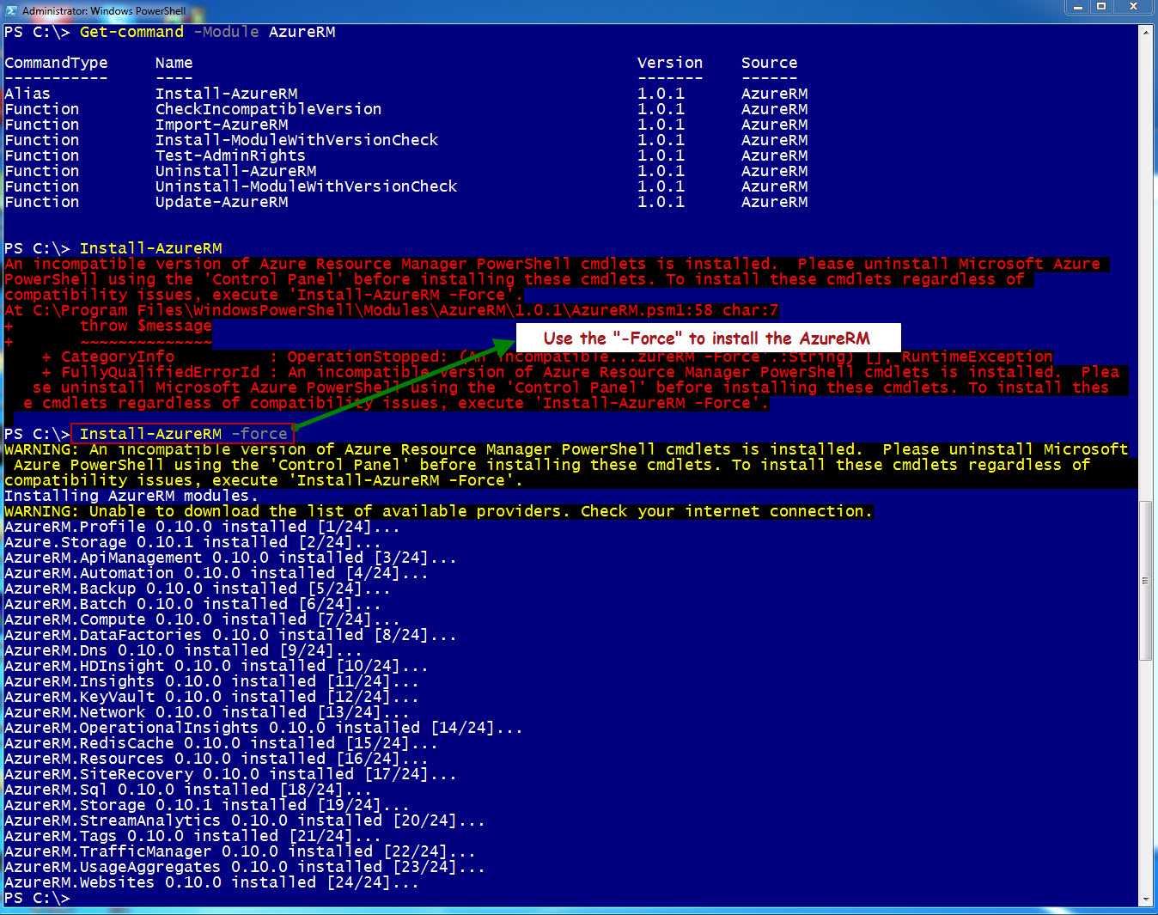Viewport: 1158px width, 915px height.
Task: Click the 'Installing AzureRM modules.' line
Action: (x=131, y=496)
